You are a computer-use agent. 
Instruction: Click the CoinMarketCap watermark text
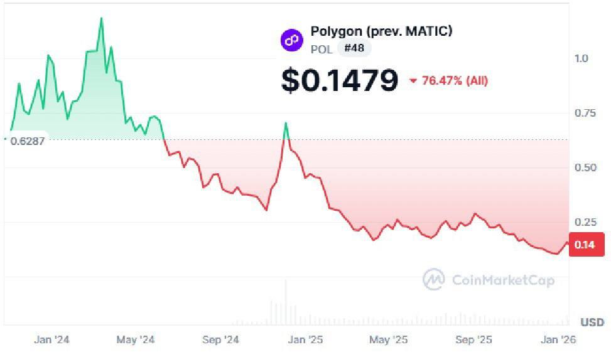(x=502, y=280)
